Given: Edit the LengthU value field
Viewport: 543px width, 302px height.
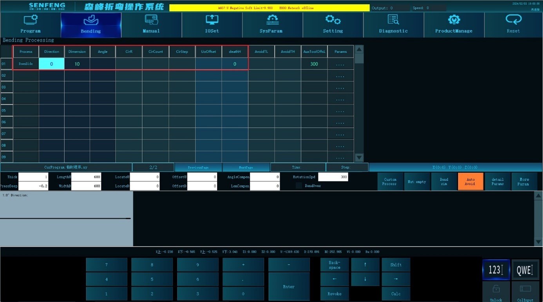Looking at the screenshot, I should [x=86, y=177].
